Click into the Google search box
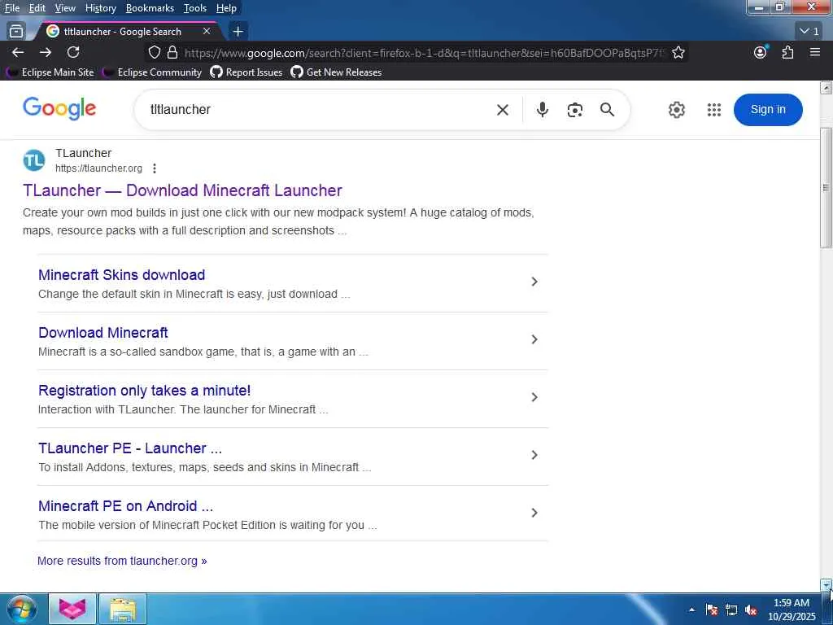This screenshot has height=625, width=833. tap(319, 110)
